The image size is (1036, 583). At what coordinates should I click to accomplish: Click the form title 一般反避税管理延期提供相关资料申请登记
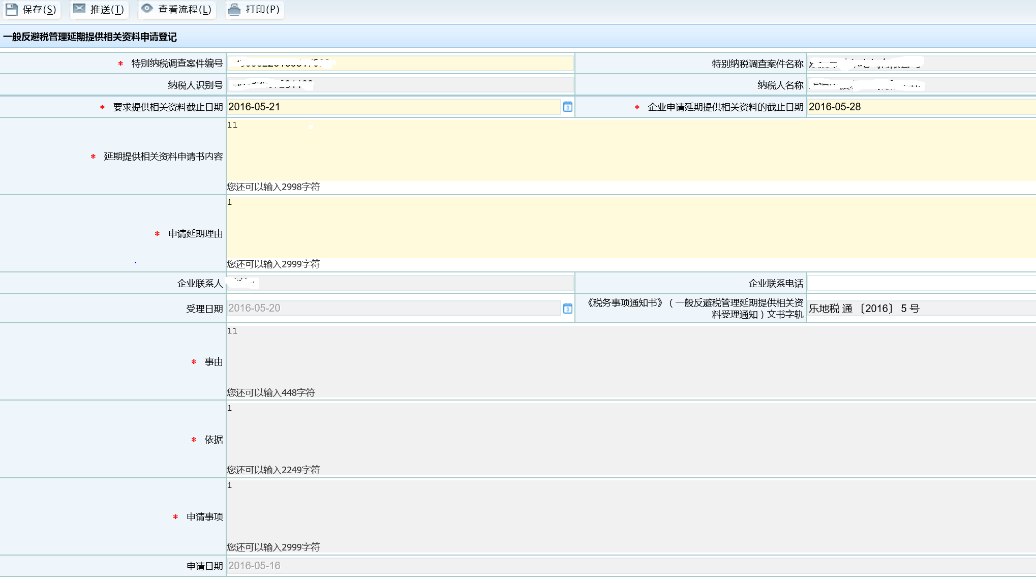click(90, 37)
